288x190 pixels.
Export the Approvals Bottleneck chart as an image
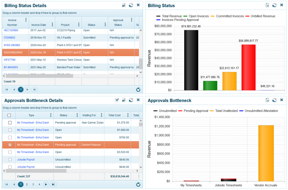click(267, 99)
